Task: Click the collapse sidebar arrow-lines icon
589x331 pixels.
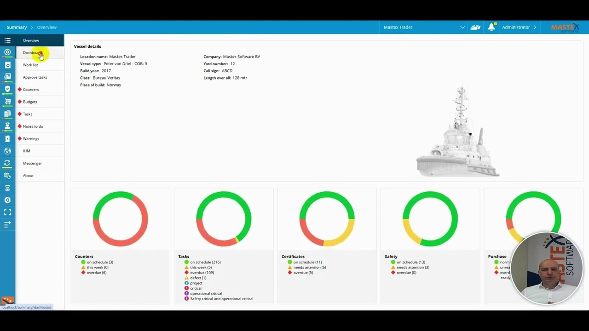Action: (7, 224)
